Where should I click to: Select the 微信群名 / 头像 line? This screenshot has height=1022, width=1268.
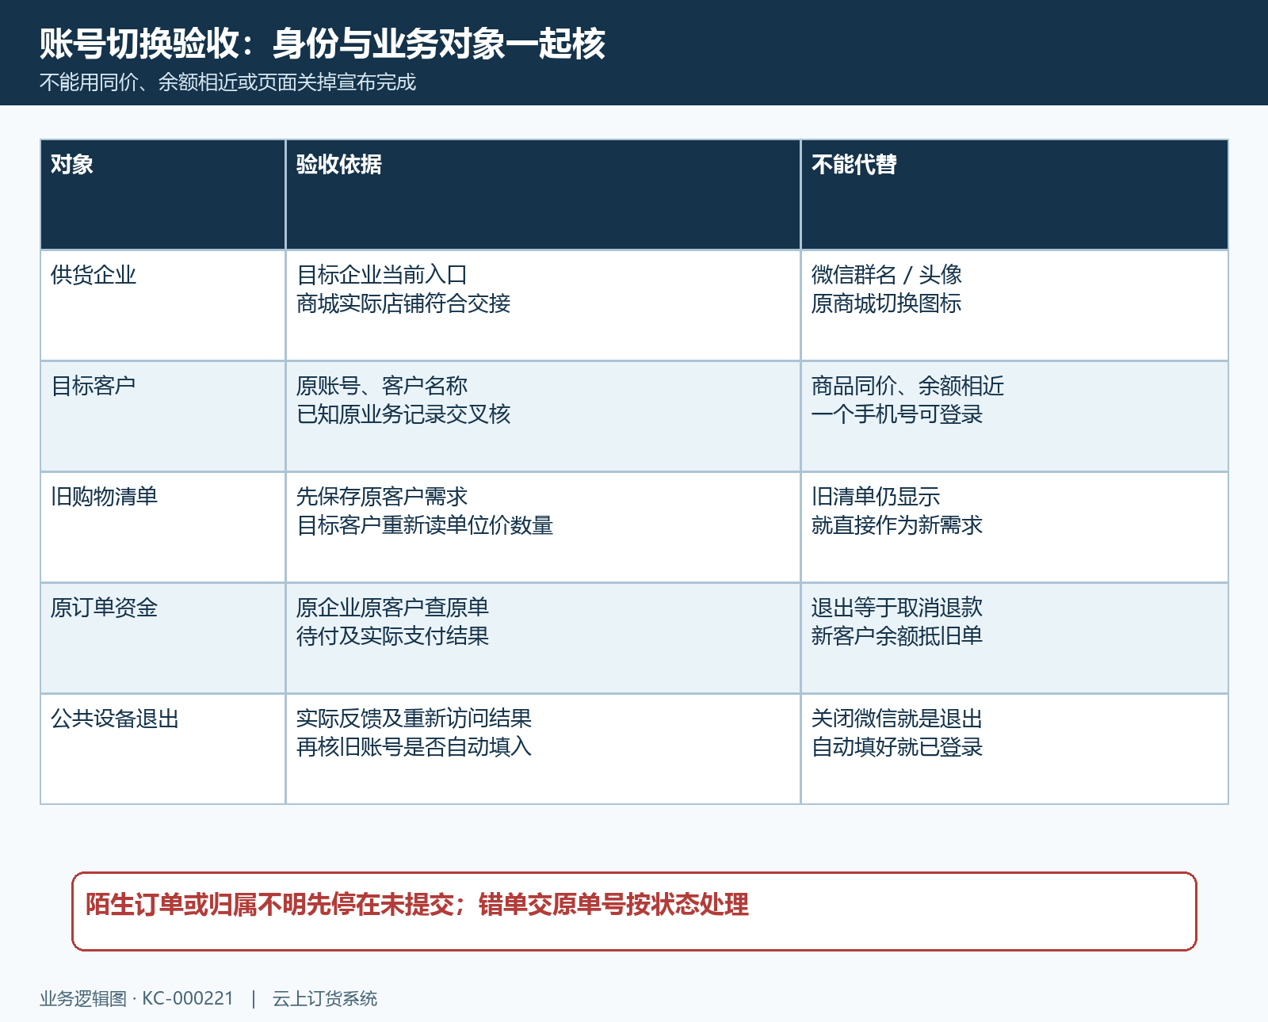click(887, 275)
